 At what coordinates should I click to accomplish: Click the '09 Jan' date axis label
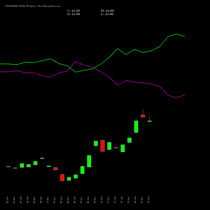(x=95, y=200)
